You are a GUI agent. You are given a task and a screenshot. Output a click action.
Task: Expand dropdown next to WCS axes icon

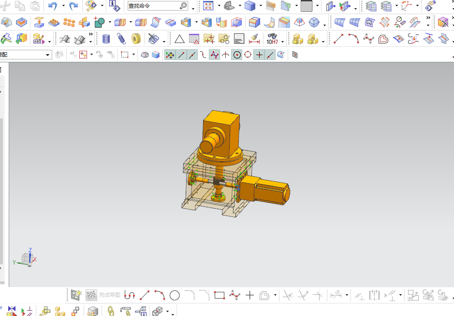click(x=417, y=5)
